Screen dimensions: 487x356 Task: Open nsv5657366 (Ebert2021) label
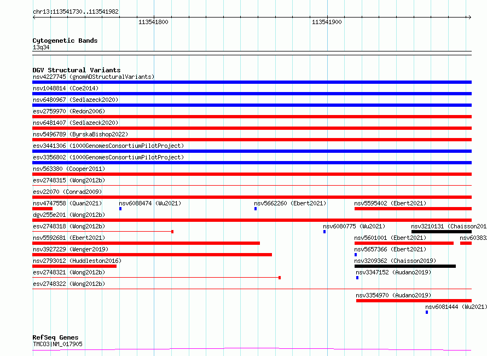coord(390,249)
